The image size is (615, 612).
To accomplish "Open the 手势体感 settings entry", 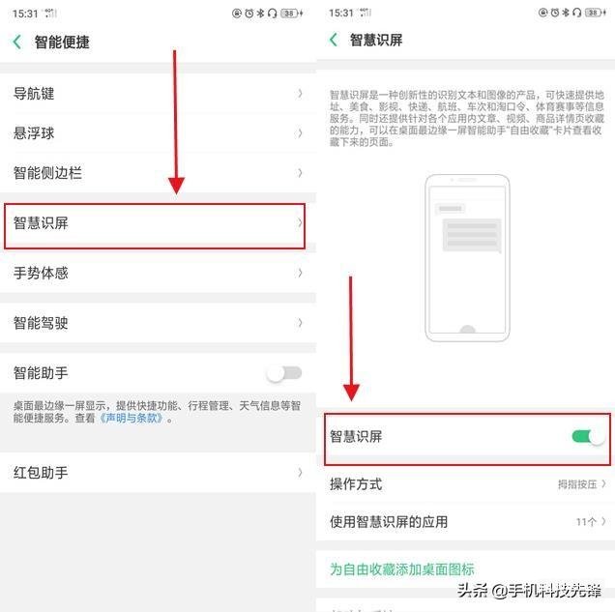I will [158, 273].
